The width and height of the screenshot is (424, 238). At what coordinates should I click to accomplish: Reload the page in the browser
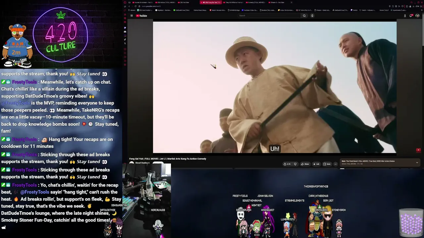pyautogui.click(x=135, y=6)
